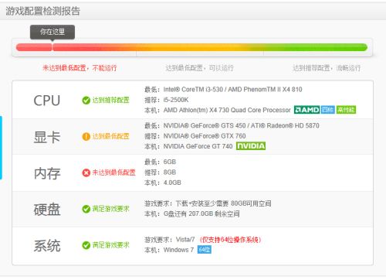Click the AMD logo badge
This screenshot has width=386, height=280.
click(306, 110)
